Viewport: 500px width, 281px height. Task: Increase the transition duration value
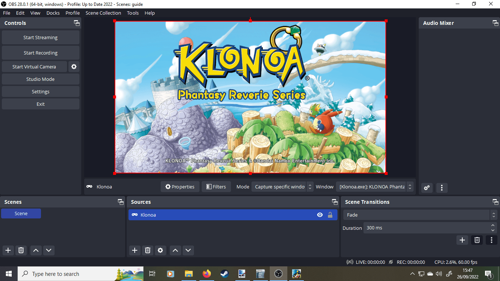pos(493,225)
